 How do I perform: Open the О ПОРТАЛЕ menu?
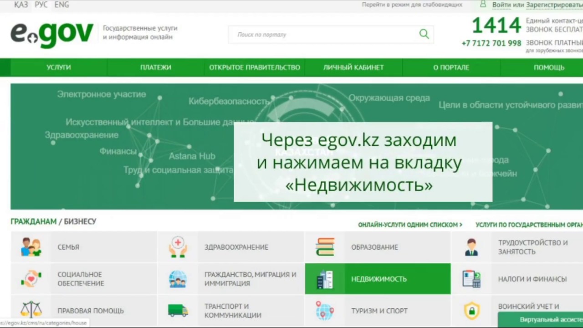click(x=451, y=67)
